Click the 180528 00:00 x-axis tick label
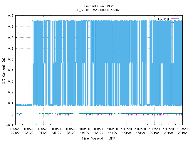This screenshot has width=188, height=141. [15, 131]
